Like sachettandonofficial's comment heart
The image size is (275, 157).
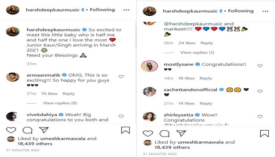coord(260,91)
